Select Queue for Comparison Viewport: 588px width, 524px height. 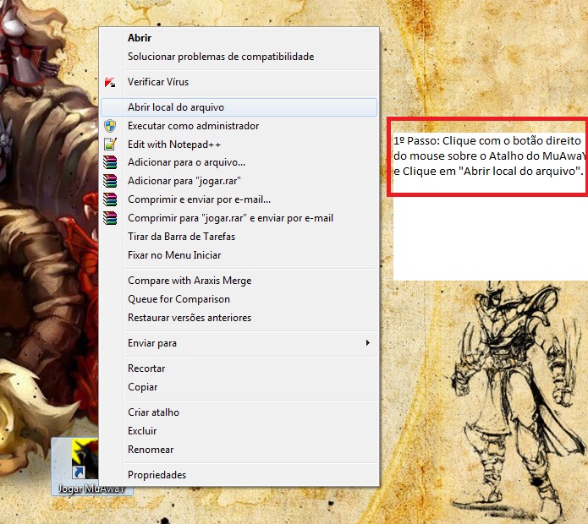point(179,299)
